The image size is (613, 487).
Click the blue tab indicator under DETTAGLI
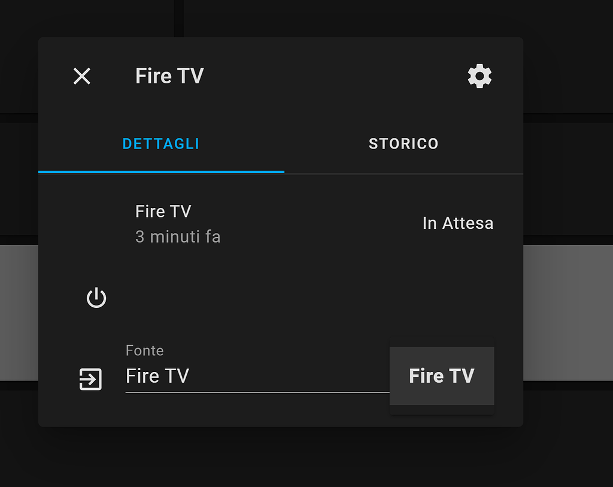click(x=160, y=173)
